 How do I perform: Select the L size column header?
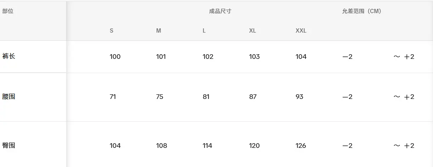(x=204, y=31)
